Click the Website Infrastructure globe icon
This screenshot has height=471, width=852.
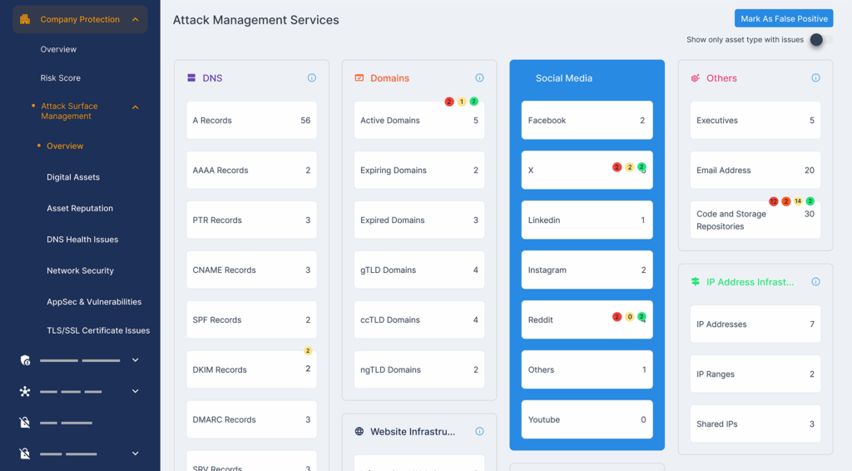point(359,431)
